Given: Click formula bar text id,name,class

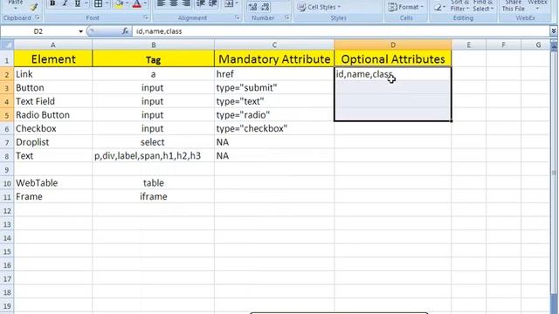Looking at the screenshot, I should pos(159,31).
